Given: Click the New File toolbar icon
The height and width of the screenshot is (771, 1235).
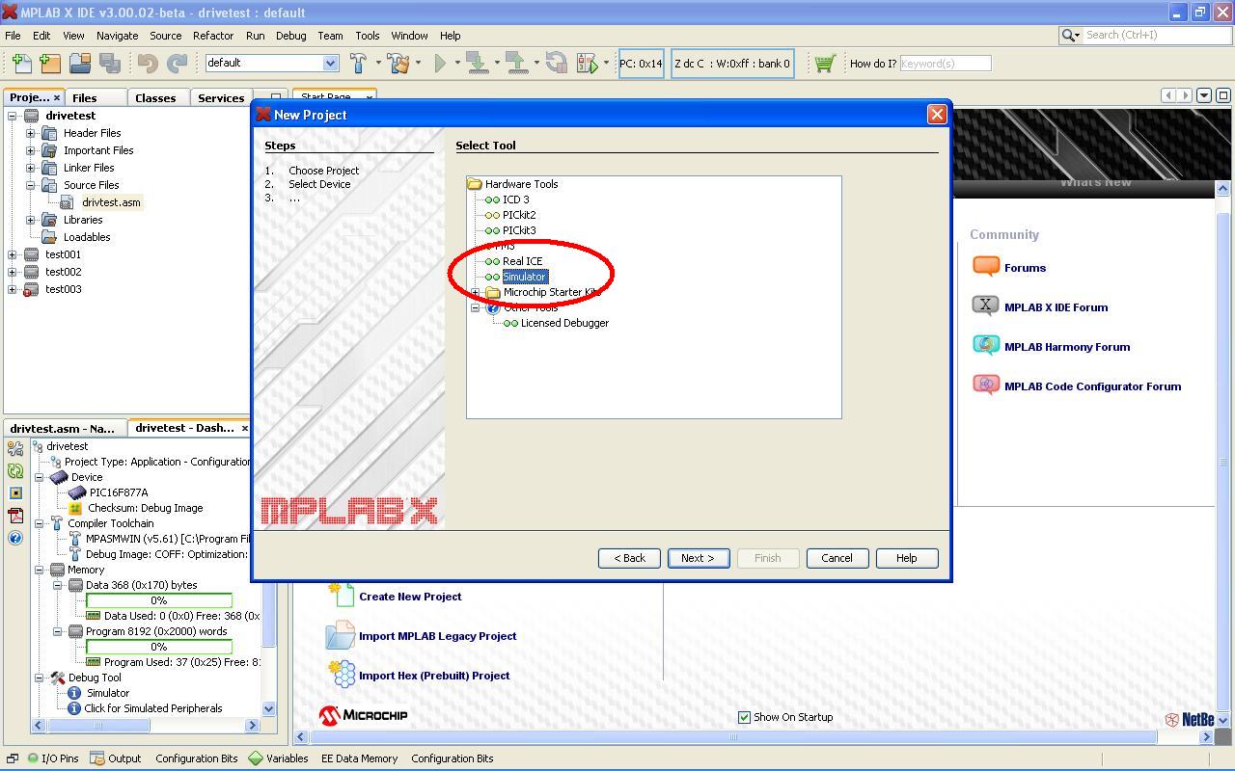Looking at the screenshot, I should click(20, 64).
